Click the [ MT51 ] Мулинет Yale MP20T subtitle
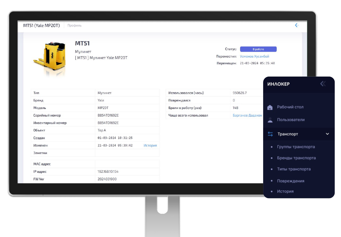The image size is (341, 237). (x=101, y=58)
